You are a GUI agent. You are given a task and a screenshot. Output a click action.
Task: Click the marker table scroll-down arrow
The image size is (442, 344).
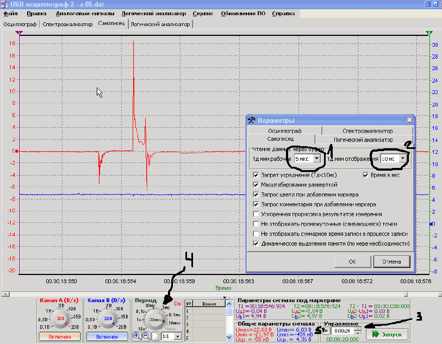(x=229, y=337)
